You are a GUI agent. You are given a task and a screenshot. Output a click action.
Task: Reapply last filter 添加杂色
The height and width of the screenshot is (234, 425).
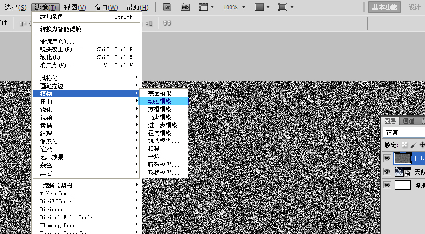coord(87,17)
